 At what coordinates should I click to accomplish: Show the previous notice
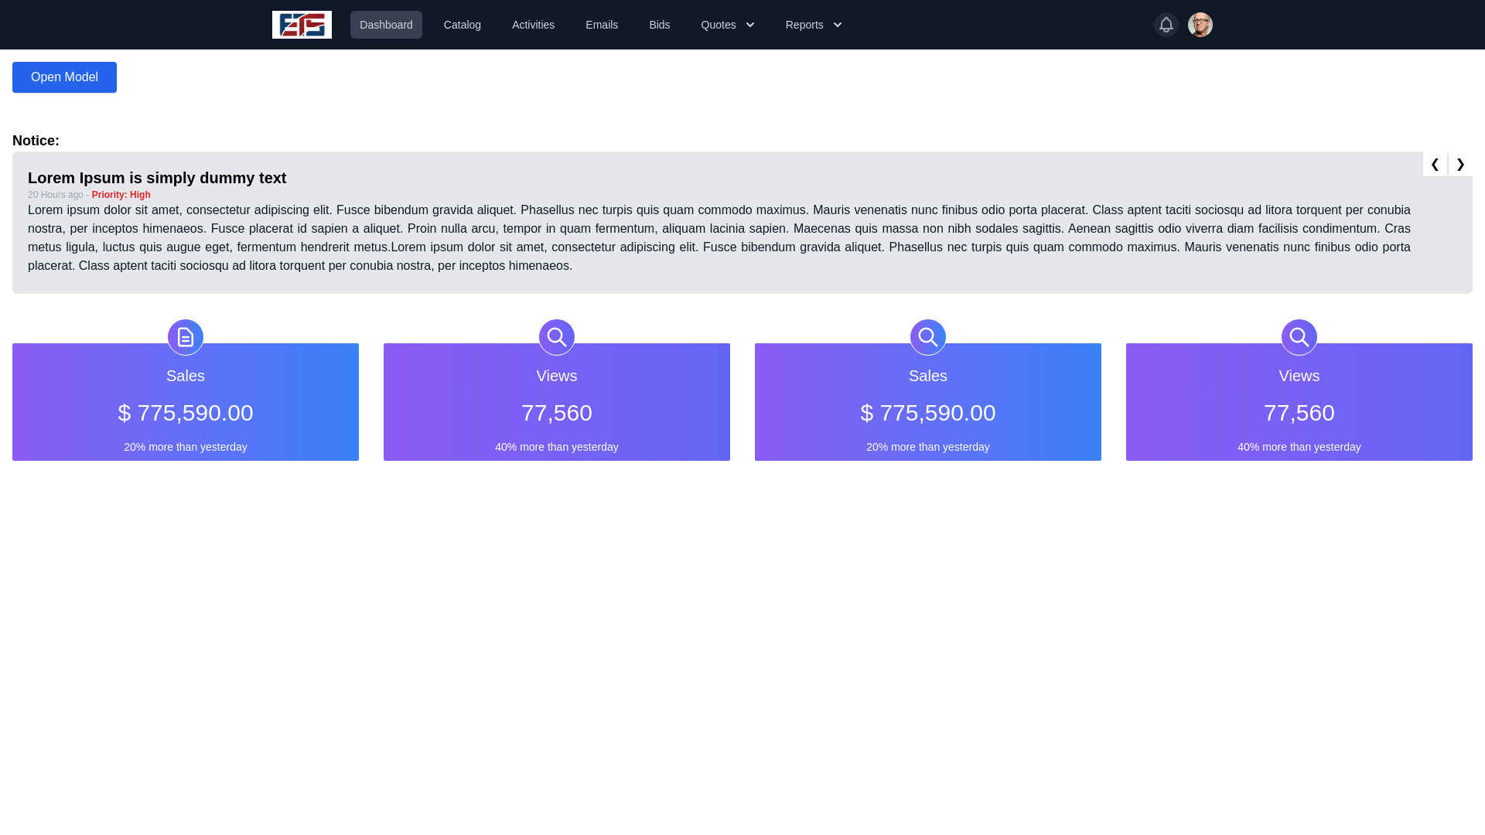tap(1435, 164)
